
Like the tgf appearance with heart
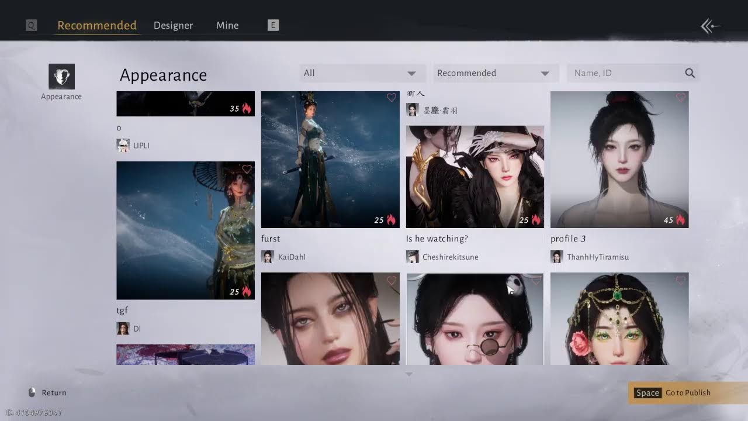247,169
